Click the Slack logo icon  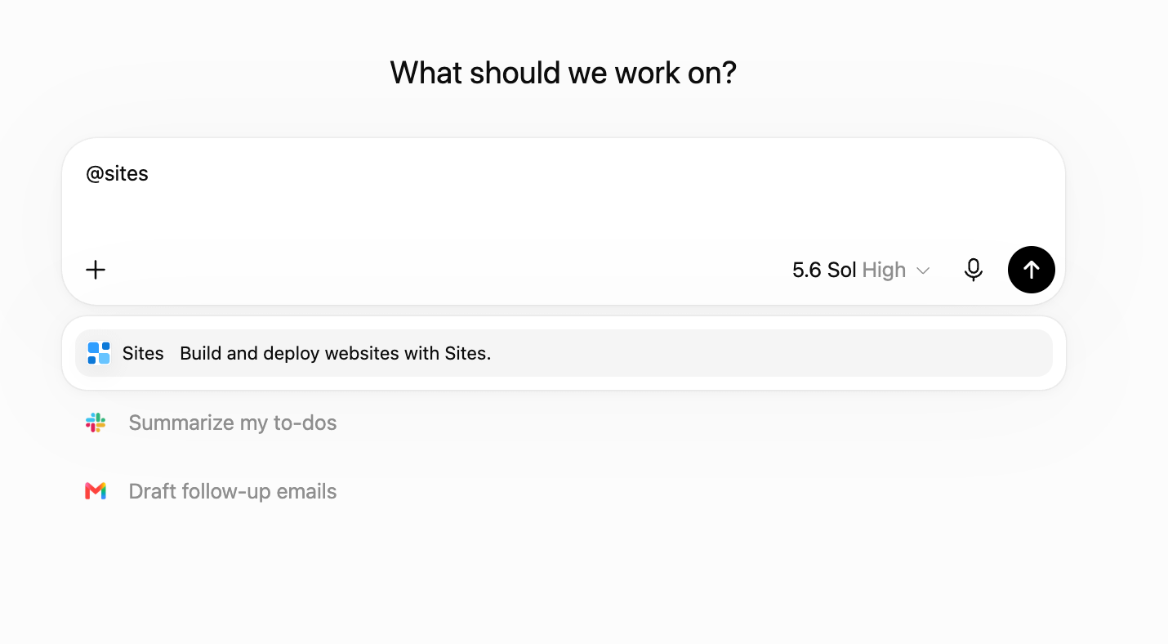click(x=96, y=423)
